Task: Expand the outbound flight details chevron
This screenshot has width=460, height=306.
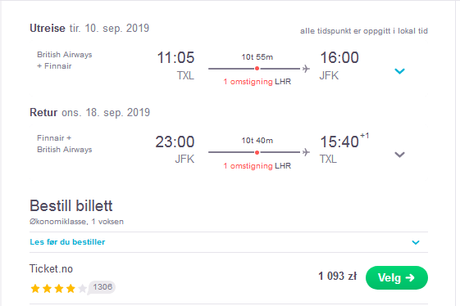Action: coord(399,71)
